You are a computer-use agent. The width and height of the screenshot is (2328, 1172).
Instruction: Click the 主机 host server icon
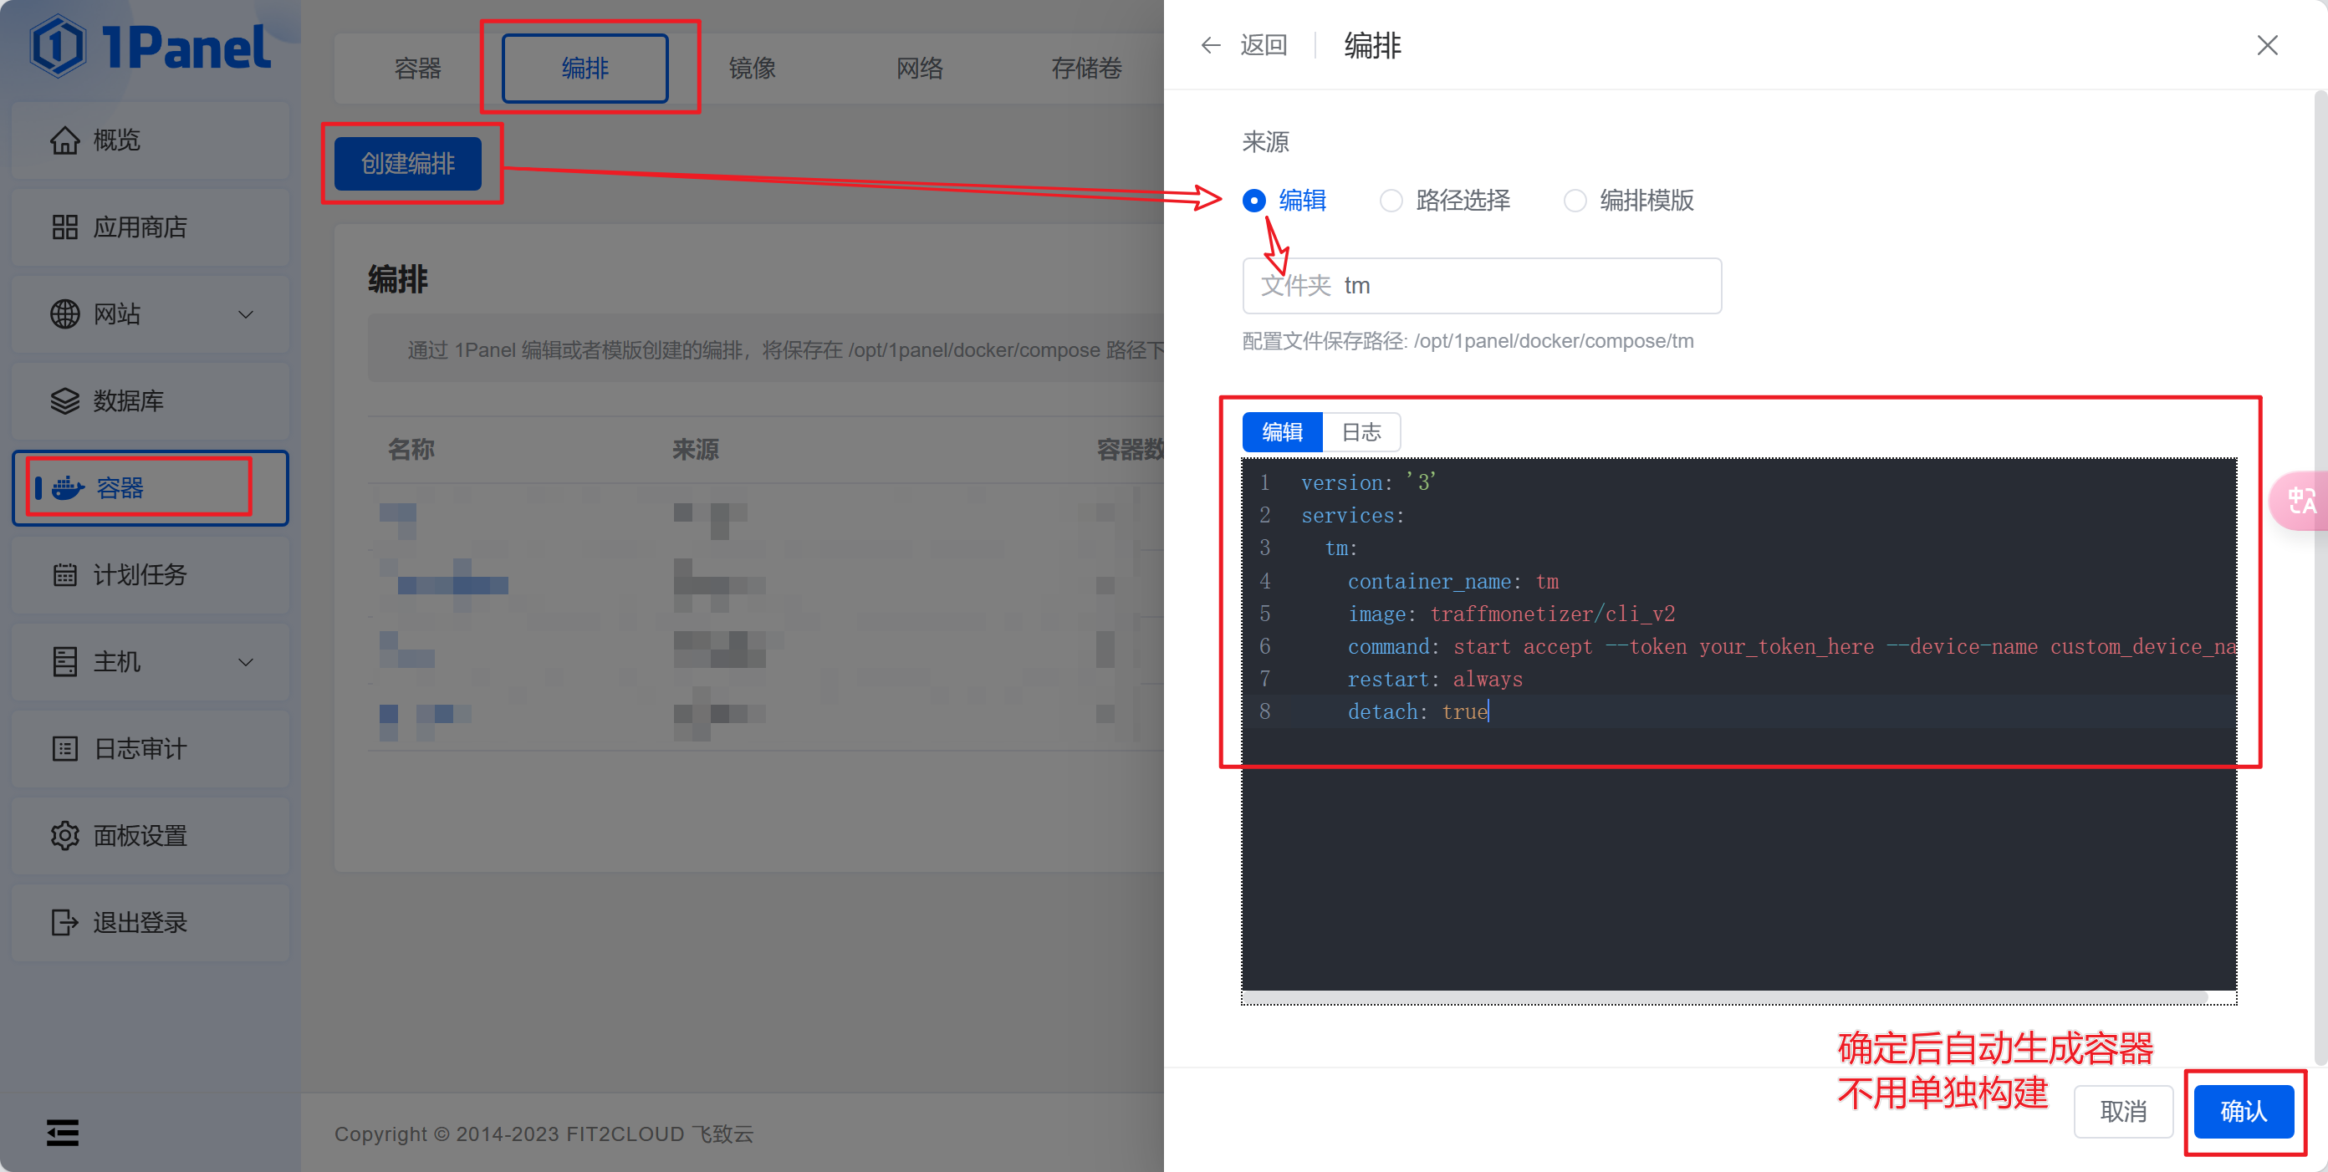65,661
